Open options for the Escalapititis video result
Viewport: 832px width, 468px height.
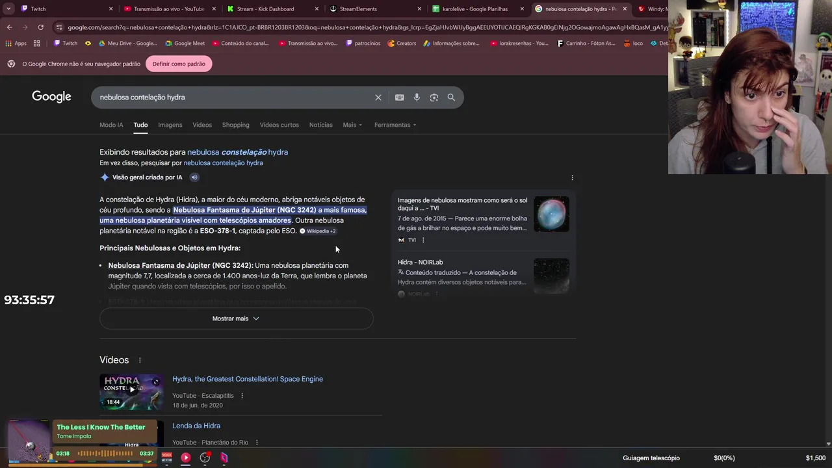[242, 396]
